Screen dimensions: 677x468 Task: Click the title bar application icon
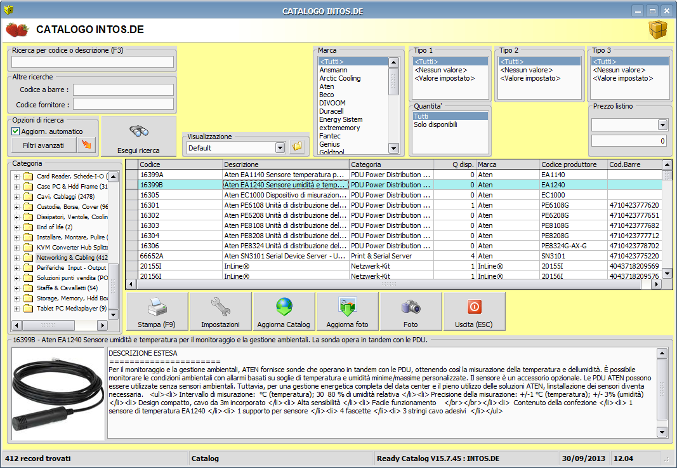click(x=8, y=10)
